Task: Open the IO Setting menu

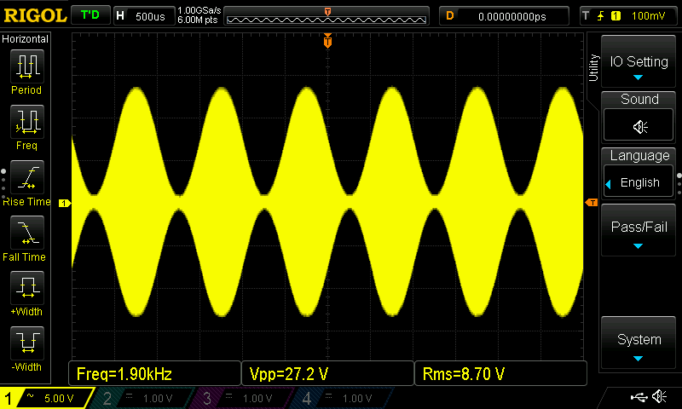Action: coord(639,61)
